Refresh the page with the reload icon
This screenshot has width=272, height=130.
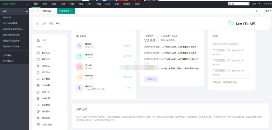pyautogui.click(x=32, y=11)
